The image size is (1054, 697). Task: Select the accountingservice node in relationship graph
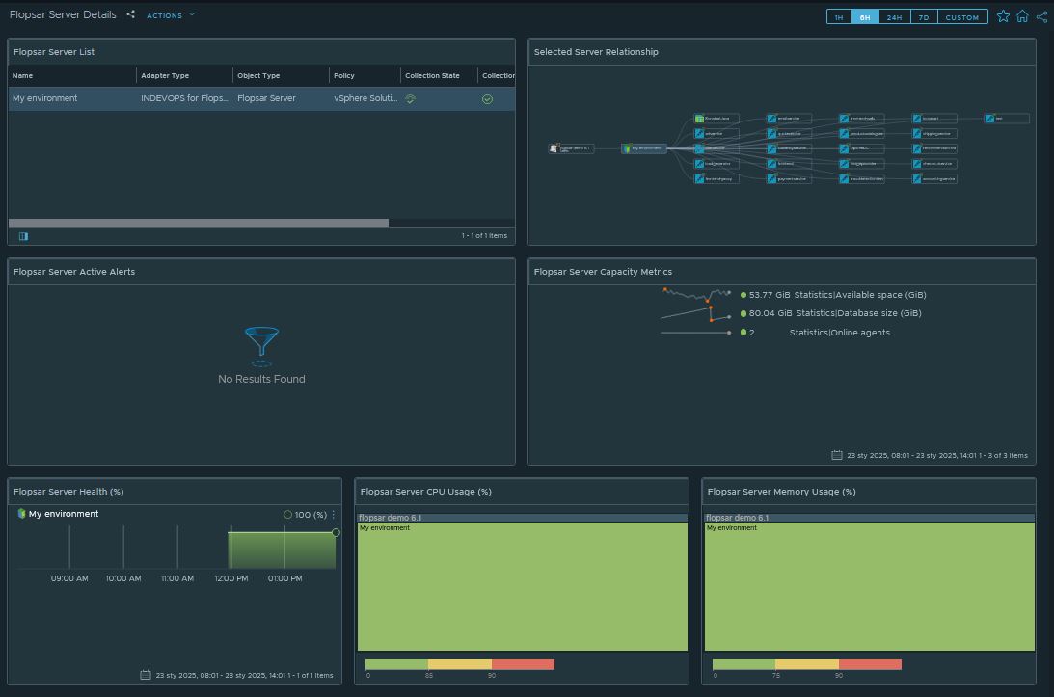[934, 178]
